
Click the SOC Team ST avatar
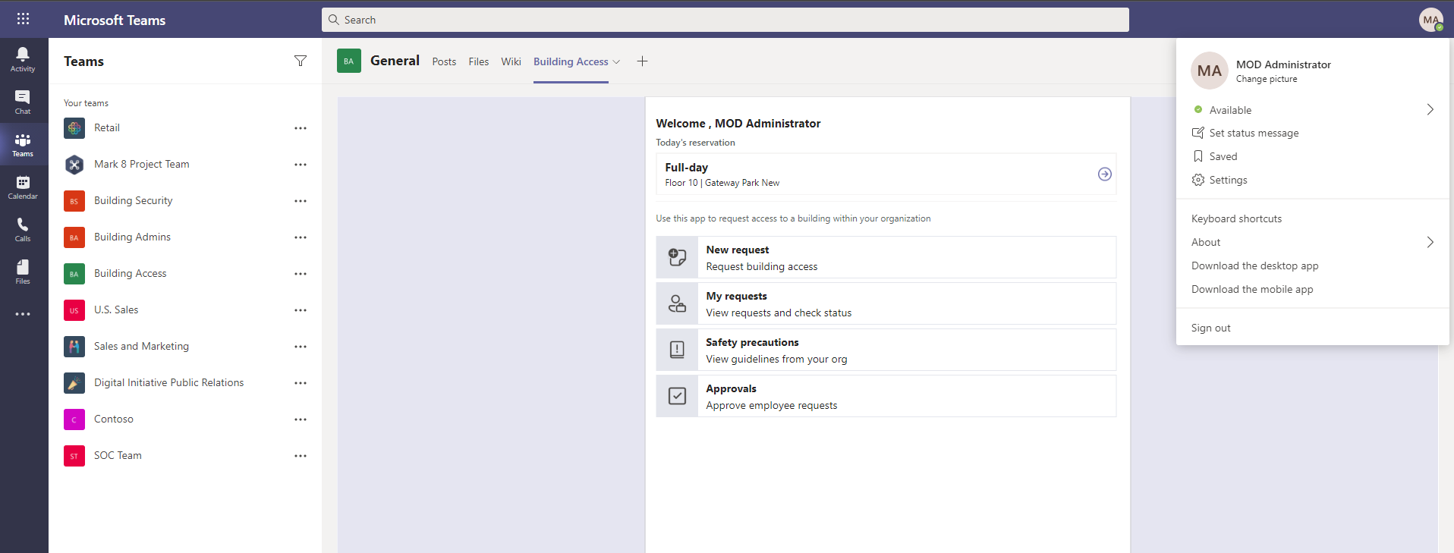point(74,456)
